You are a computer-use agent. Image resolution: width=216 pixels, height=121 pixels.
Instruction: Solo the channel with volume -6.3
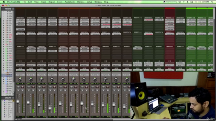[18, 90]
